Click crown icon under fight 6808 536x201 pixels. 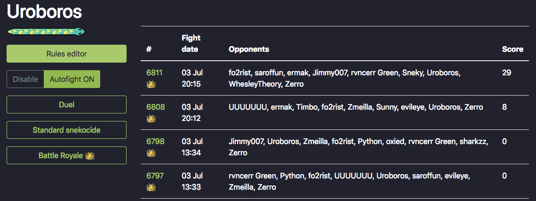151,119
